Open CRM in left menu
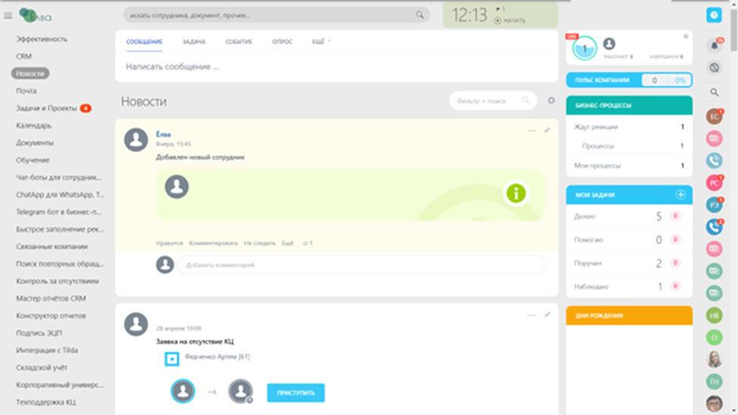 [x=24, y=57]
